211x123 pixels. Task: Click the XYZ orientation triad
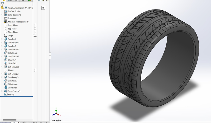56,112
